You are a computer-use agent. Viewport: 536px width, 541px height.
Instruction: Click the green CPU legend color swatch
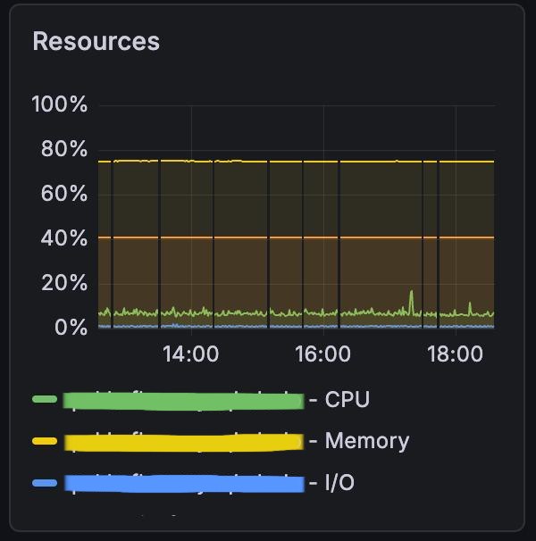click(45, 399)
